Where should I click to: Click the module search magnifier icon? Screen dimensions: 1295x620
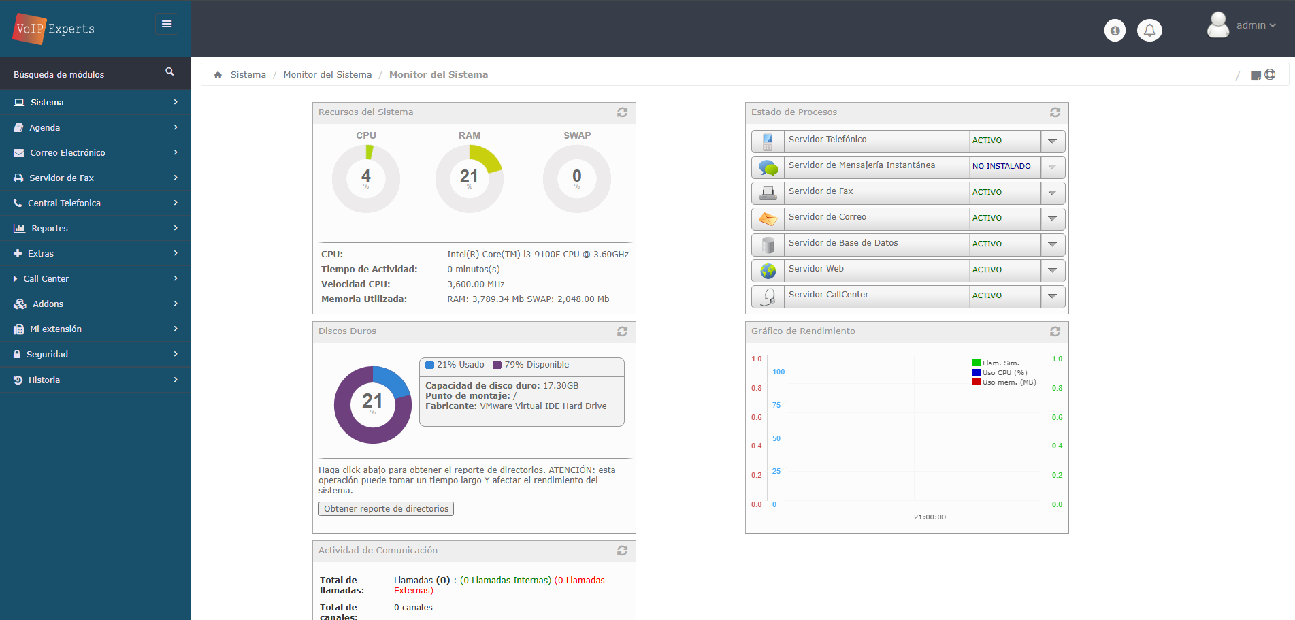click(x=169, y=71)
